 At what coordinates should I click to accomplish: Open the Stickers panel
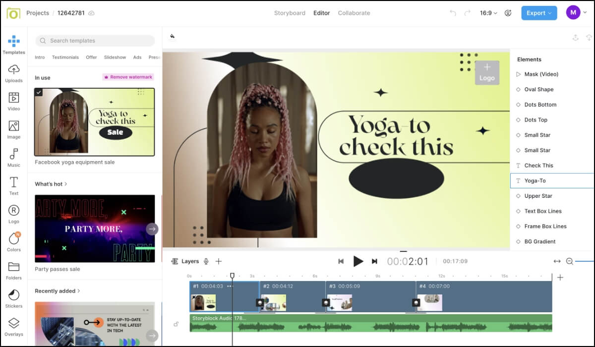(x=14, y=298)
